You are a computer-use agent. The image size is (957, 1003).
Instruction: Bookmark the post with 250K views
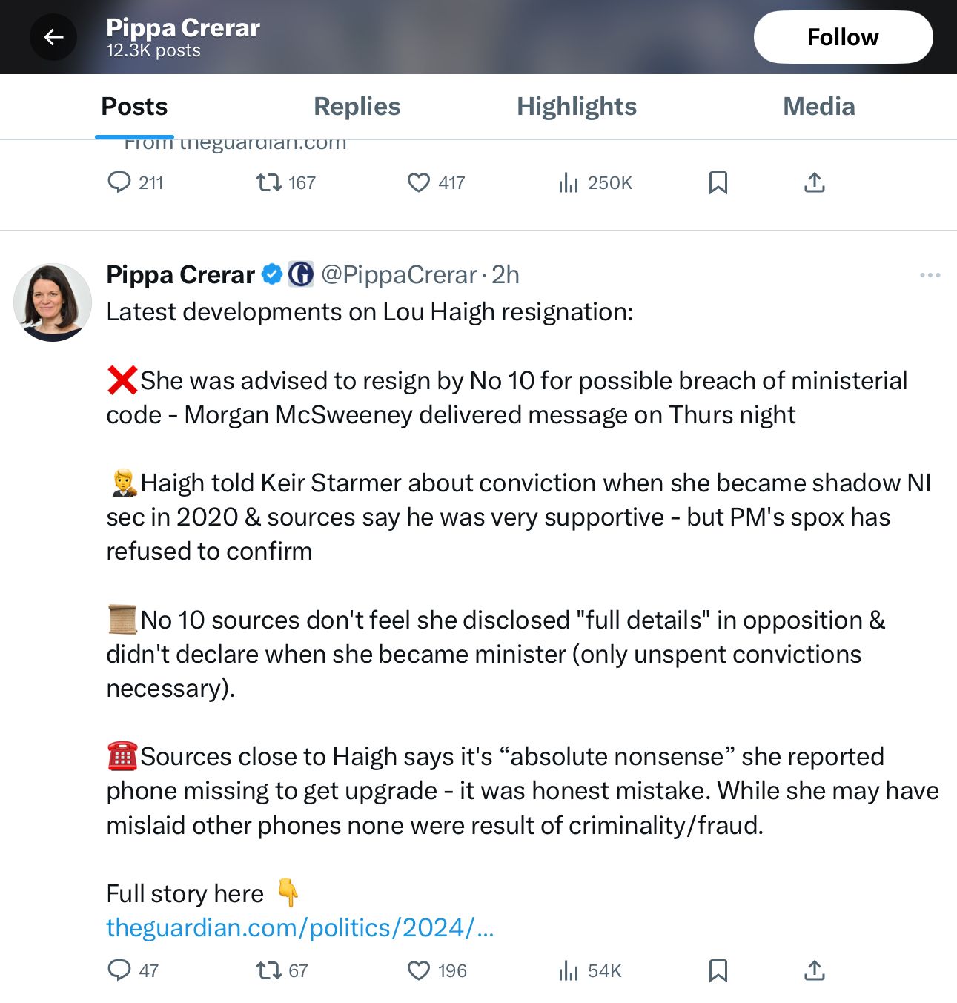718,182
